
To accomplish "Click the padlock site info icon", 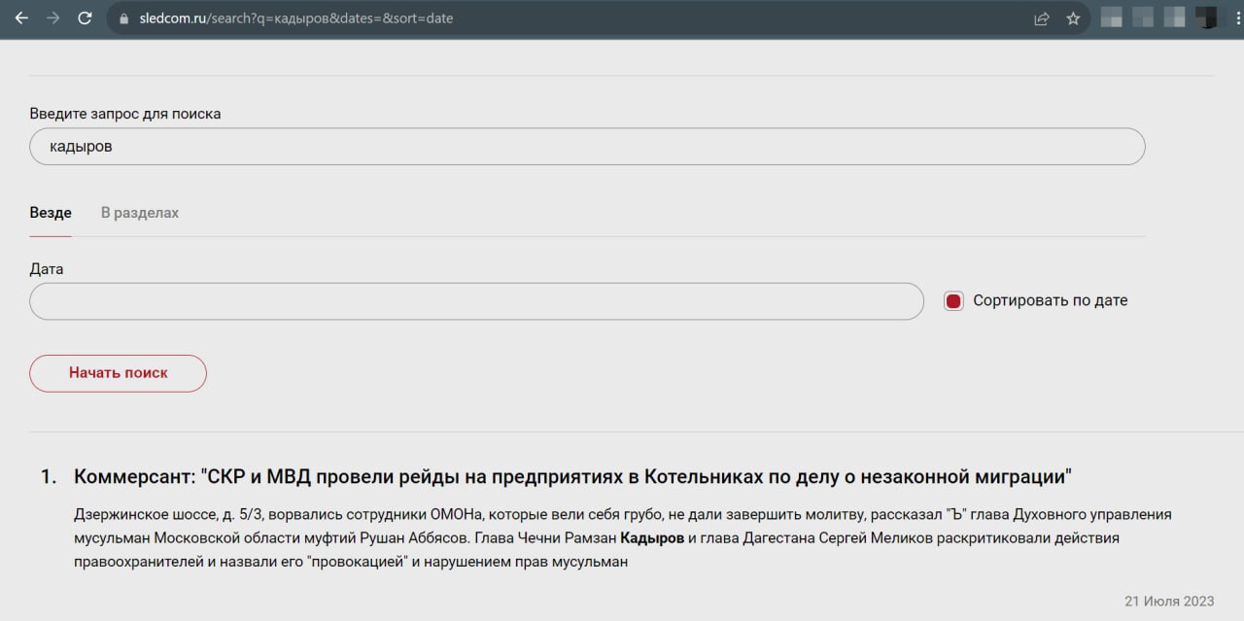I will click(123, 18).
